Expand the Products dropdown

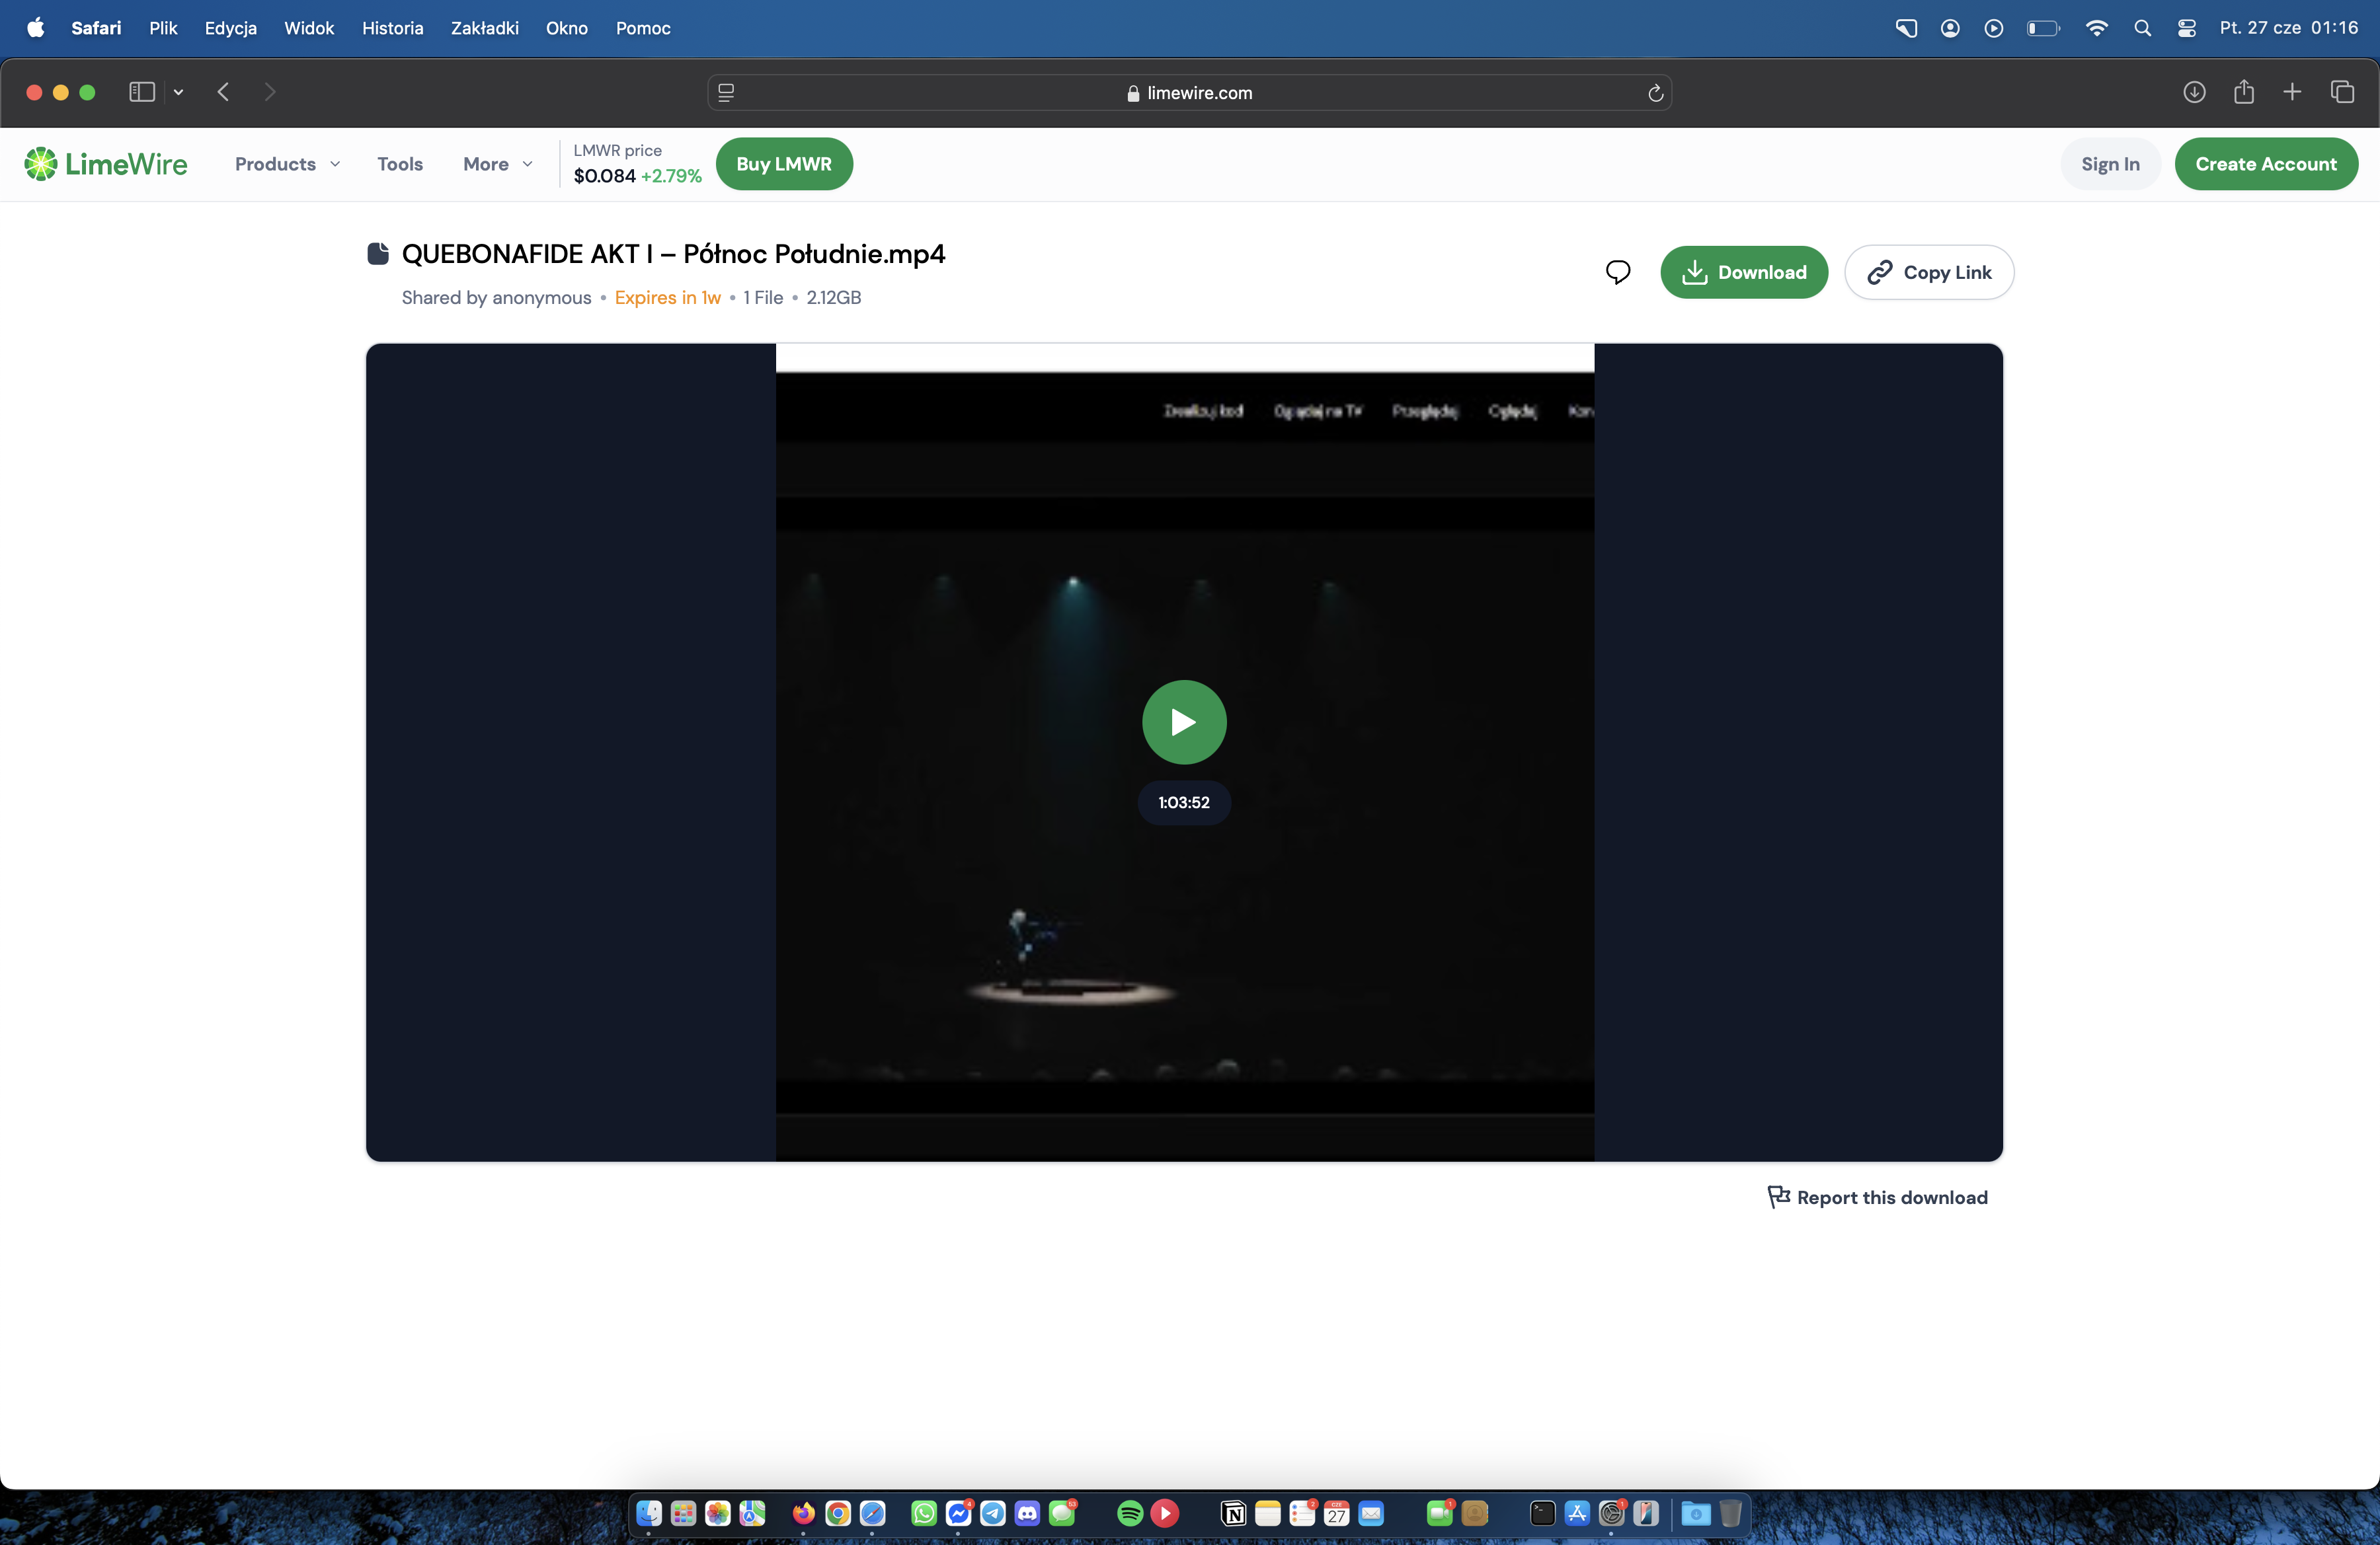[287, 164]
